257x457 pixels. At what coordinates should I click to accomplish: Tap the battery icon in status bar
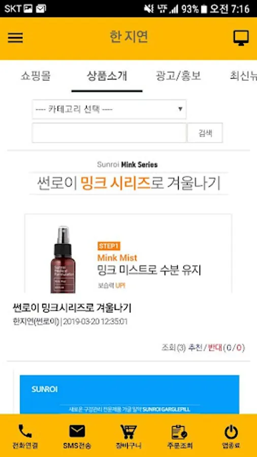point(204,9)
